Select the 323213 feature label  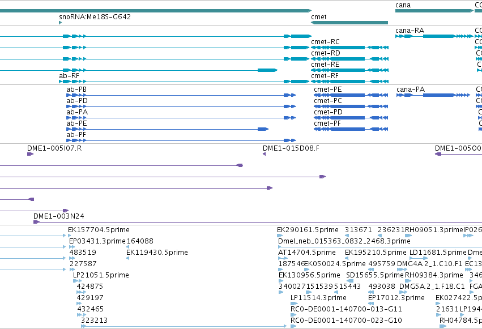click(94, 320)
